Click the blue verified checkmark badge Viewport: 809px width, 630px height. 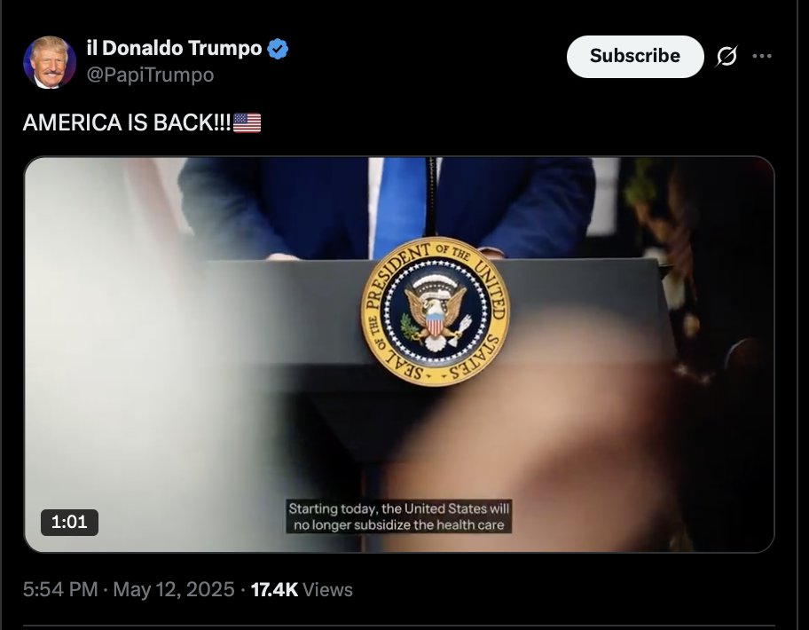(x=278, y=49)
